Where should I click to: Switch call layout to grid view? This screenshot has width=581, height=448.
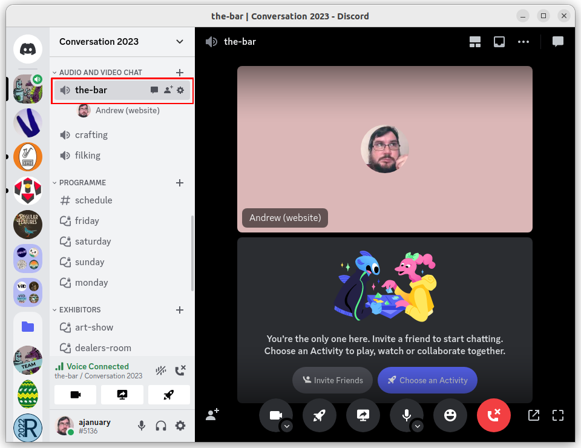pos(475,42)
